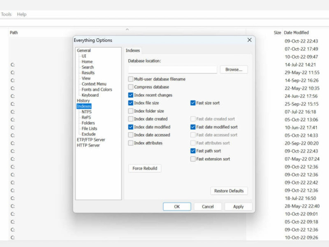Open ETP/FTP Server settings

(91, 140)
